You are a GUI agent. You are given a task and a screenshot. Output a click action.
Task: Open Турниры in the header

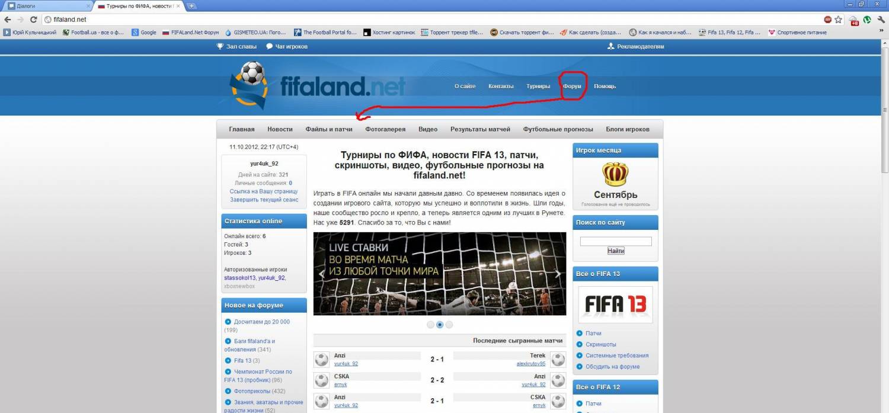(x=538, y=86)
